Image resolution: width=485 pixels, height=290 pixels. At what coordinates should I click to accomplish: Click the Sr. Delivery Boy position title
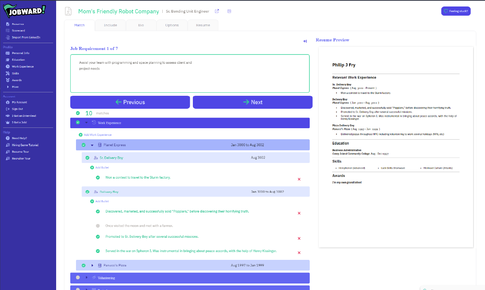[x=112, y=158]
